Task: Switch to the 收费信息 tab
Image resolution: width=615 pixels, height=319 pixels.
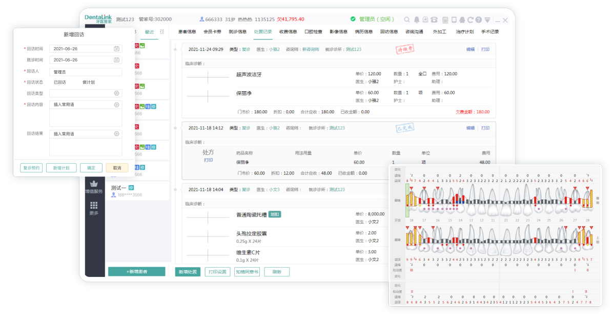Action: point(288,32)
